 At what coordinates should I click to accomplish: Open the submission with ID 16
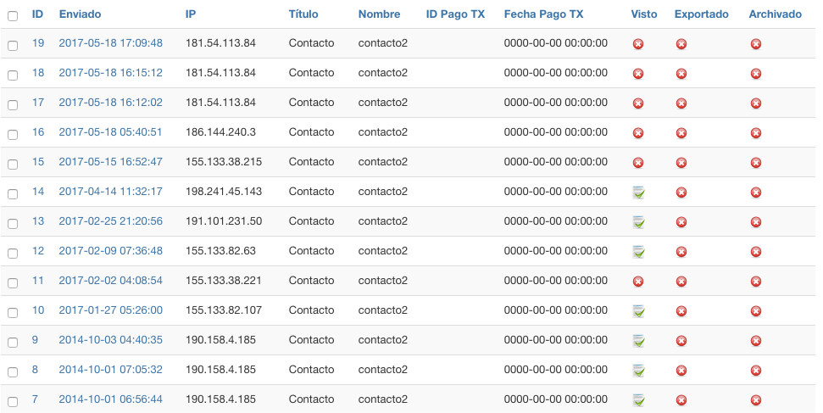point(38,132)
